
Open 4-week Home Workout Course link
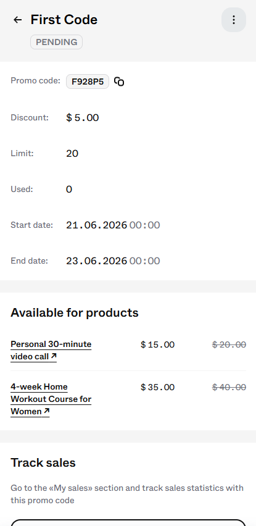click(x=51, y=399)
